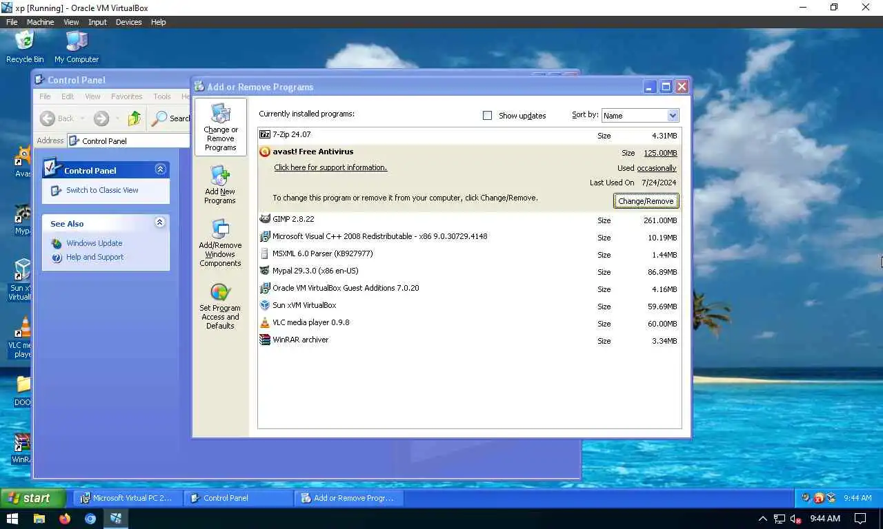The height and width of the screenshot is (529, 883).
Task: Open the VirtualBox File menu
Action: (12, 22)
